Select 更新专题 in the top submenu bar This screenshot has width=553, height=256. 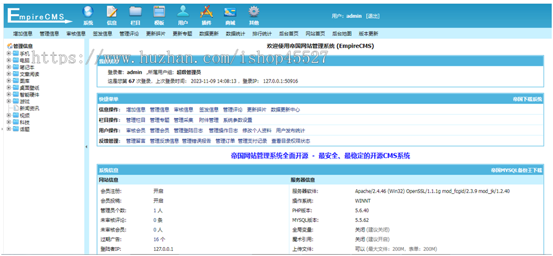point(183,34)
